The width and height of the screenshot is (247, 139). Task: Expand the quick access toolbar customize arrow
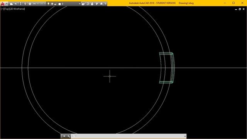tap(105, 4)
